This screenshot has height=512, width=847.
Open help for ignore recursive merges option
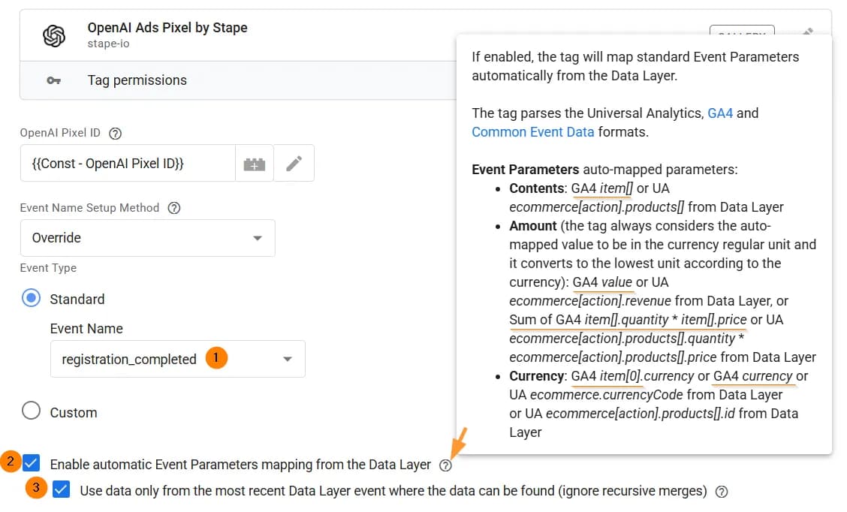722,492
